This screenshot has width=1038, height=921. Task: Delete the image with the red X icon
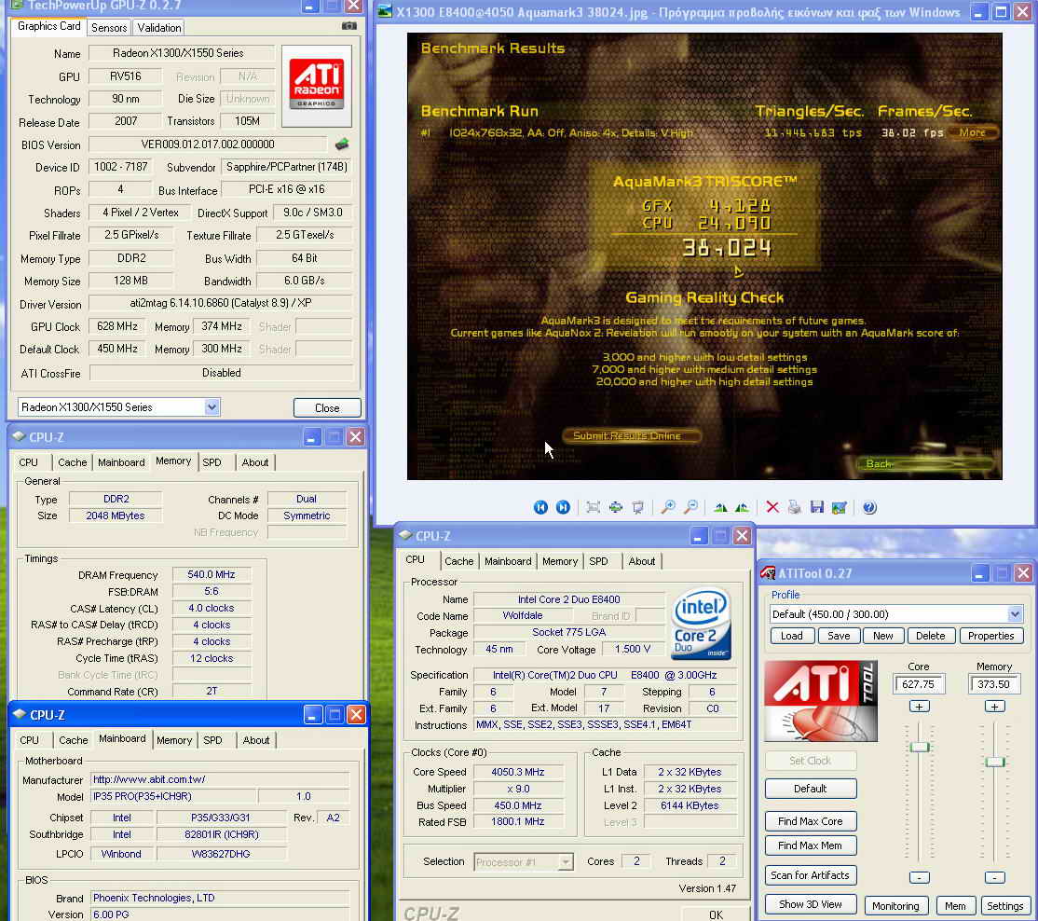772,507
